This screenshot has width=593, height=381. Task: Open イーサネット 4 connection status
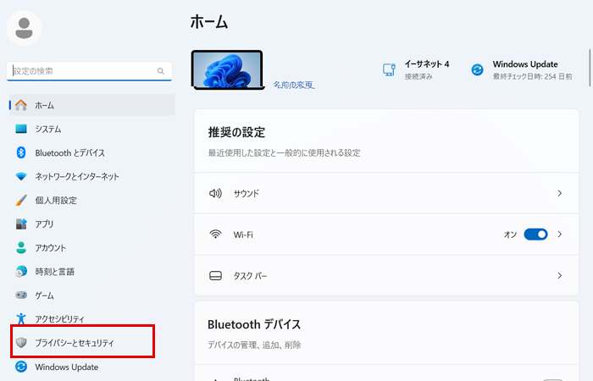pyautogui.click(x=416, y=69)
